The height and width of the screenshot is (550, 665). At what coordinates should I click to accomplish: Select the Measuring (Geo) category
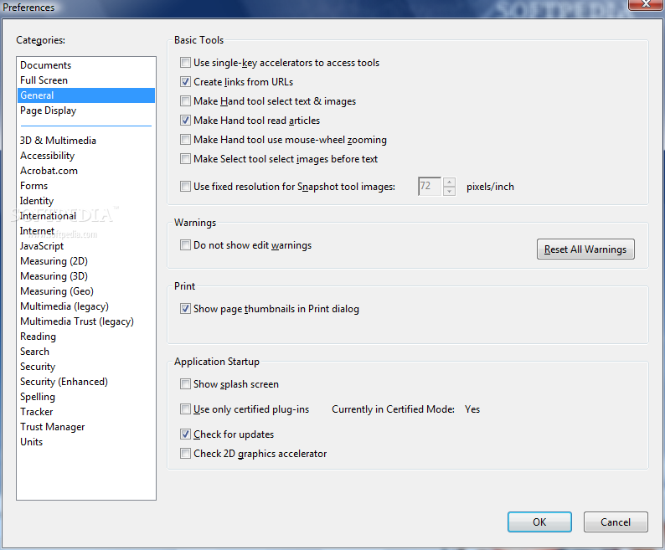pyautogui.click(x=86, y=291)
